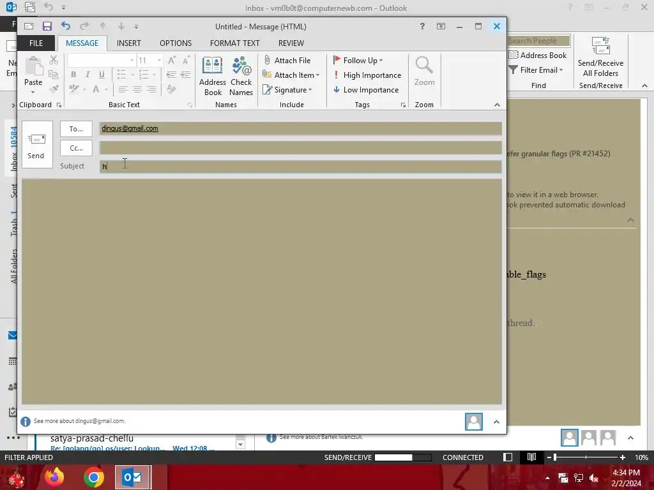The image size is (654, 490).
Task: Click Check Names icon
Action: (241, 77)
